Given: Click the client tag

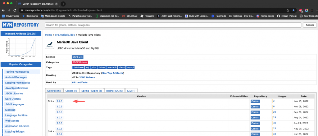Looking at the screenshot, I should 122,67.
